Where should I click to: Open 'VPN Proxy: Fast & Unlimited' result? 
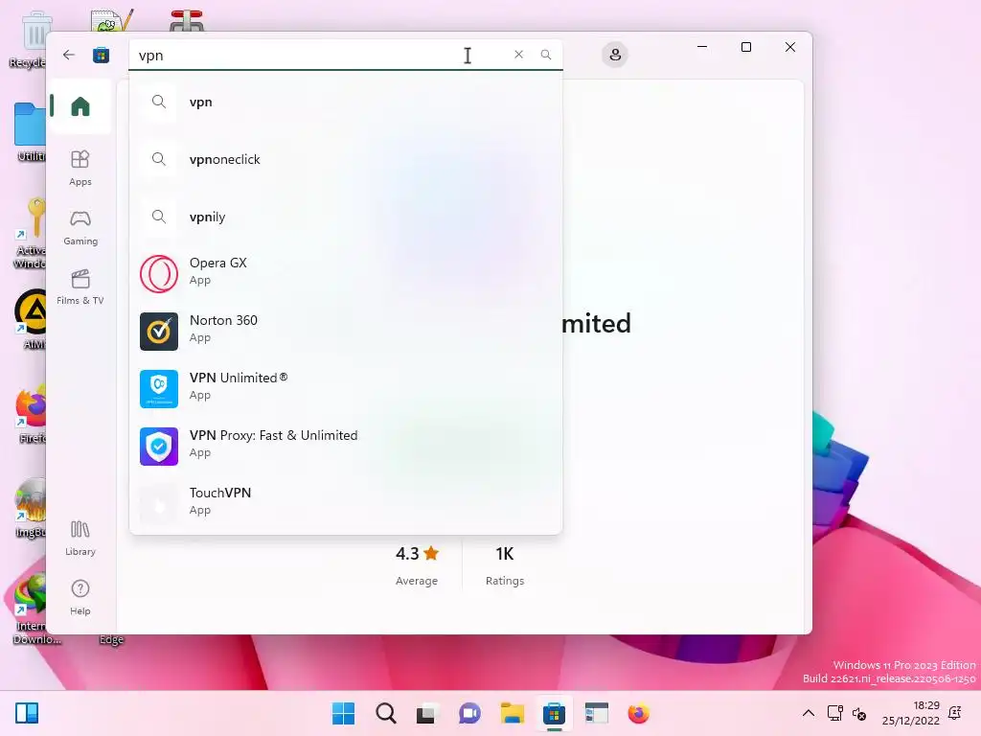click(x=273, y=436)
